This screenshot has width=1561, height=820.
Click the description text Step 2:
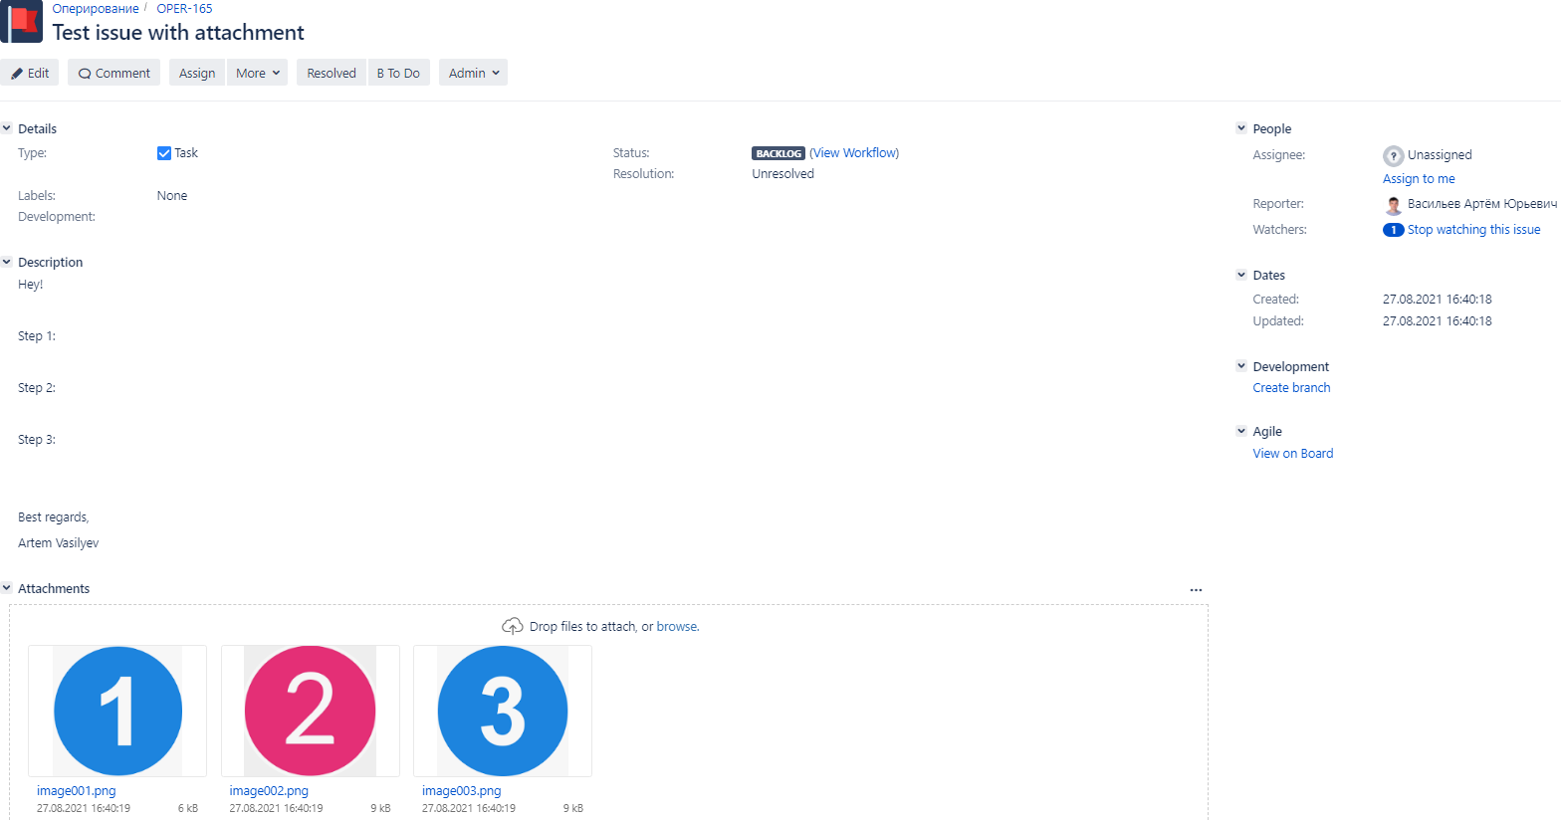pos(37,388)
